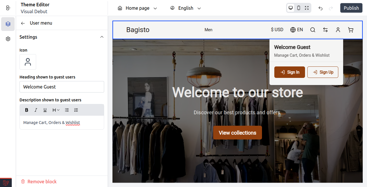Insert a bullet list
The width and height of the screenshot is (367, 187).
click(67, 110)
